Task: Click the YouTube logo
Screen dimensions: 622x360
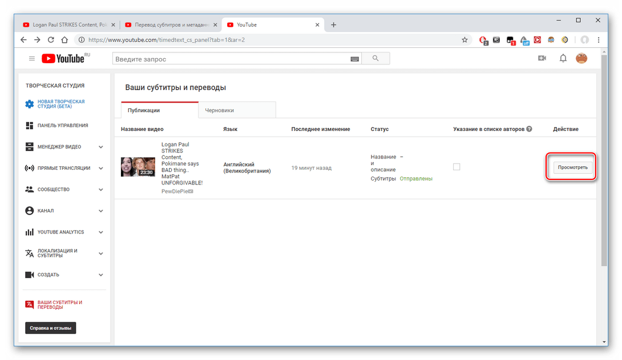Action: click(x=63, y=59)
